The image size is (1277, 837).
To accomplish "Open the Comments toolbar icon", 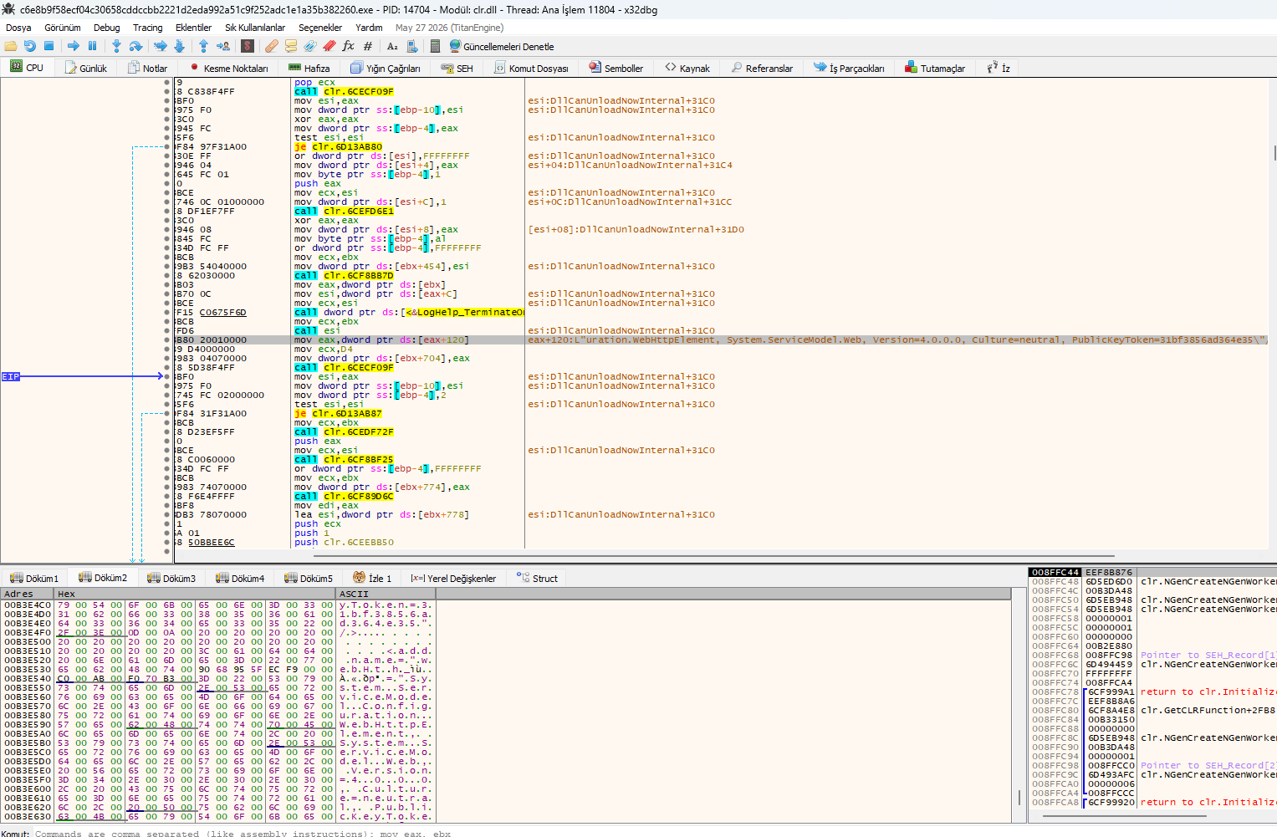I will [291, 46].
